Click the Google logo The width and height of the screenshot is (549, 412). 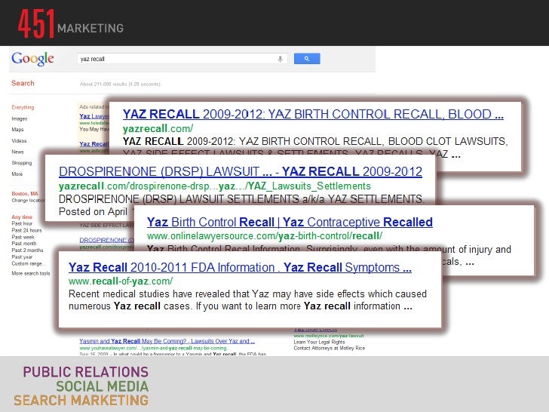coord(32,59)
